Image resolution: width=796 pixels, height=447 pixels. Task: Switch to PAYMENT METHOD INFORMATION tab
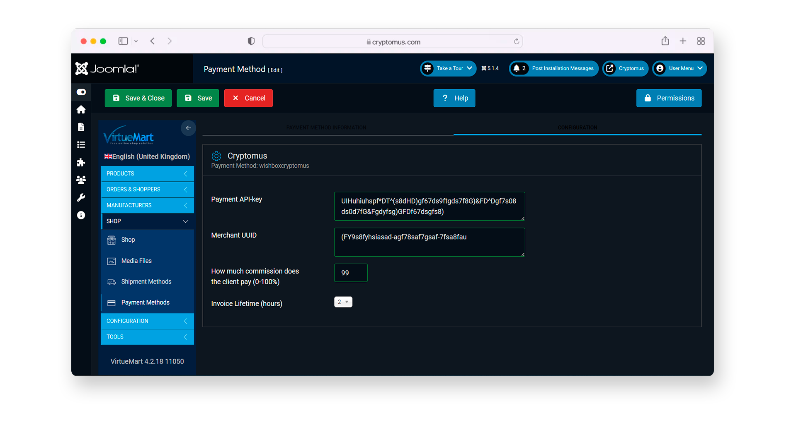pyautogui.click(x=327, y=127)
